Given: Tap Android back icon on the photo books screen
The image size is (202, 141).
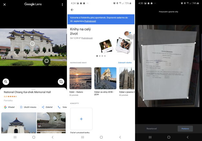Looking at the screenshot, I should pyautogui.click(x=120, y=137).
